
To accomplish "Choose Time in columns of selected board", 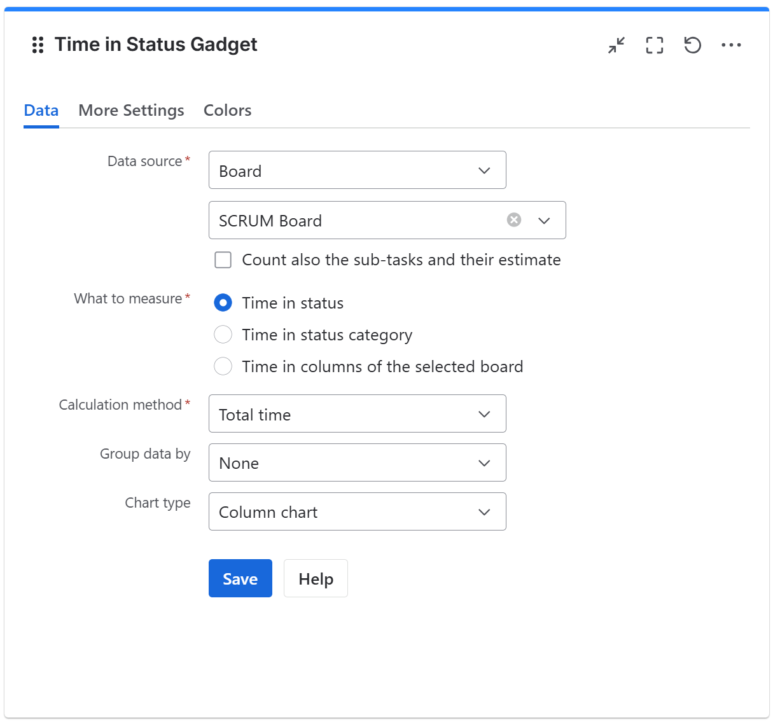I will tap(223, 366).
